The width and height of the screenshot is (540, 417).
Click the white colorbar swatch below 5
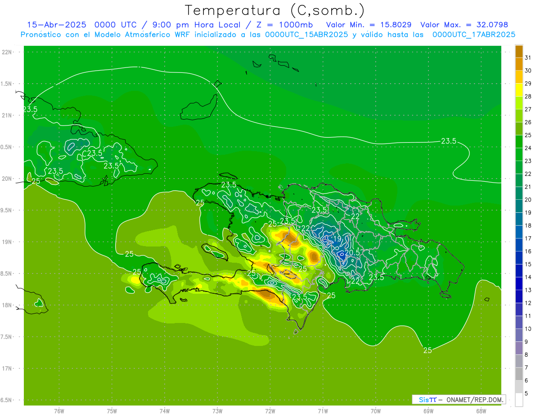(519, 400)
